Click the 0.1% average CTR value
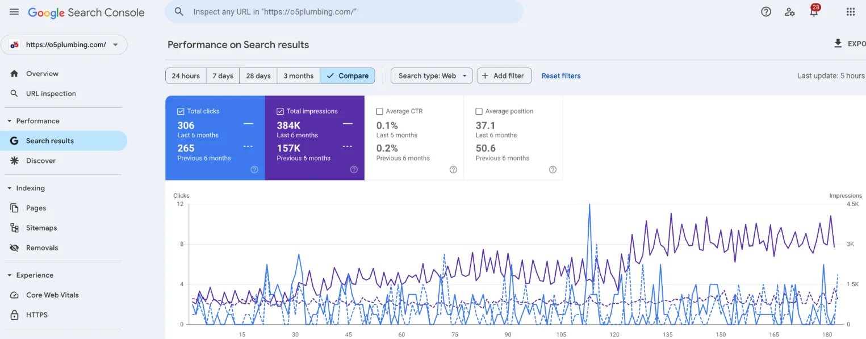Image resolution: width=866 pixels, height=339 pixels. click(x=387, y=125)
